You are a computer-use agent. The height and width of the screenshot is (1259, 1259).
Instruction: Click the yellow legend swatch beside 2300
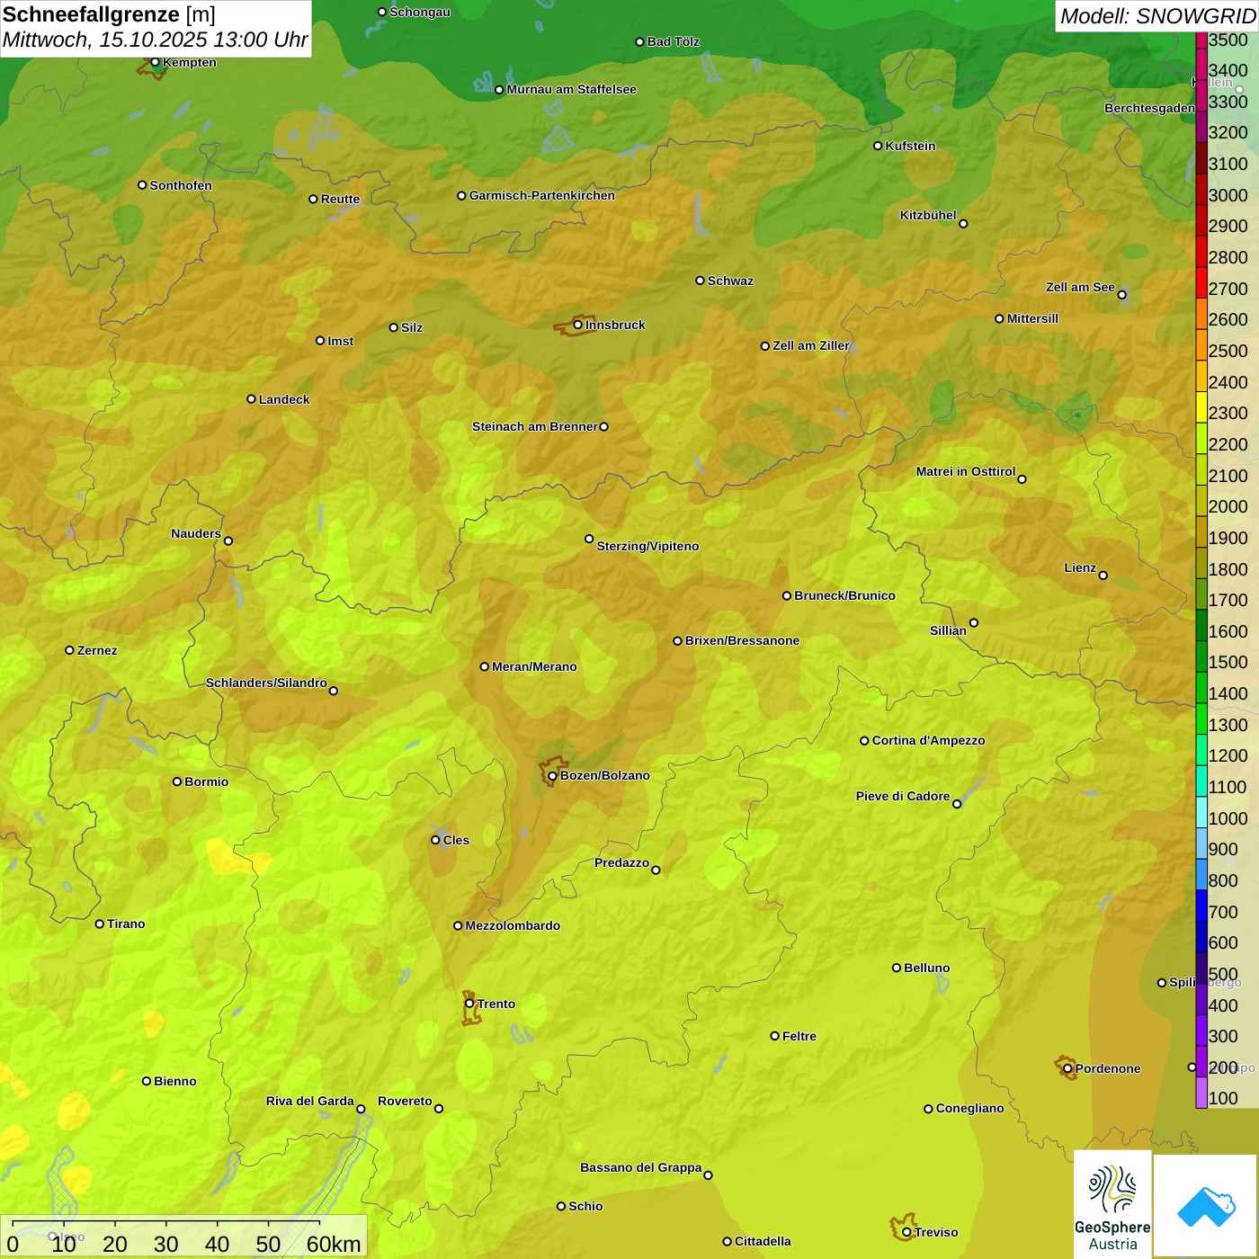[1201, 407]
